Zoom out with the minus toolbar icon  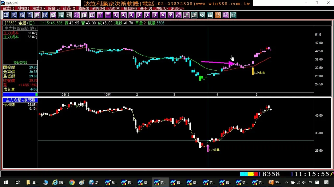pyautogui.click(x=108, y=15)
